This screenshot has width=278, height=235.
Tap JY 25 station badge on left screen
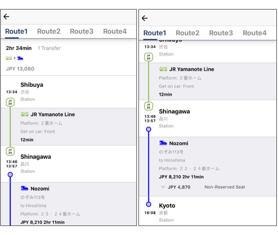click(x=10, y=151)
